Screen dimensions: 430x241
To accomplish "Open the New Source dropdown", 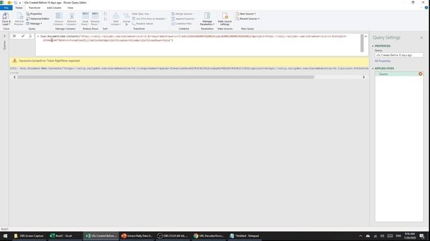I will click(x=246, y=13).
